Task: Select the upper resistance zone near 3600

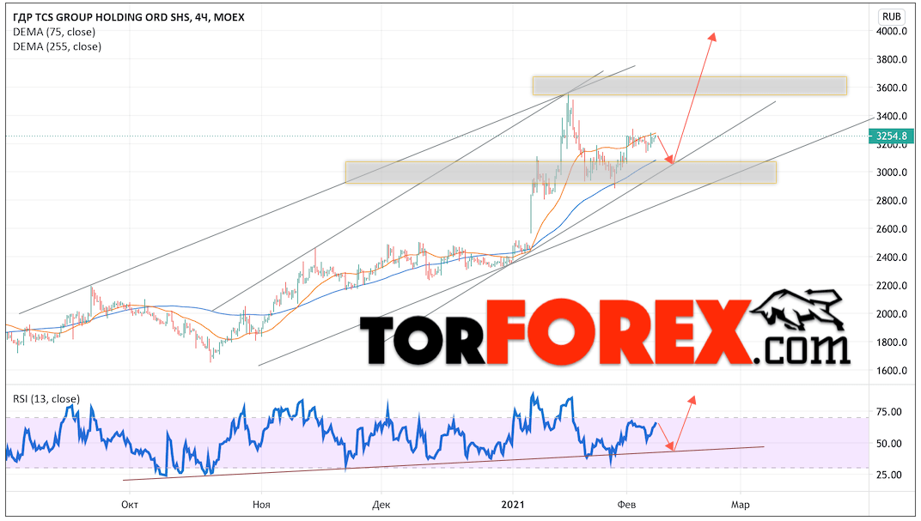Action: point(690,86)
